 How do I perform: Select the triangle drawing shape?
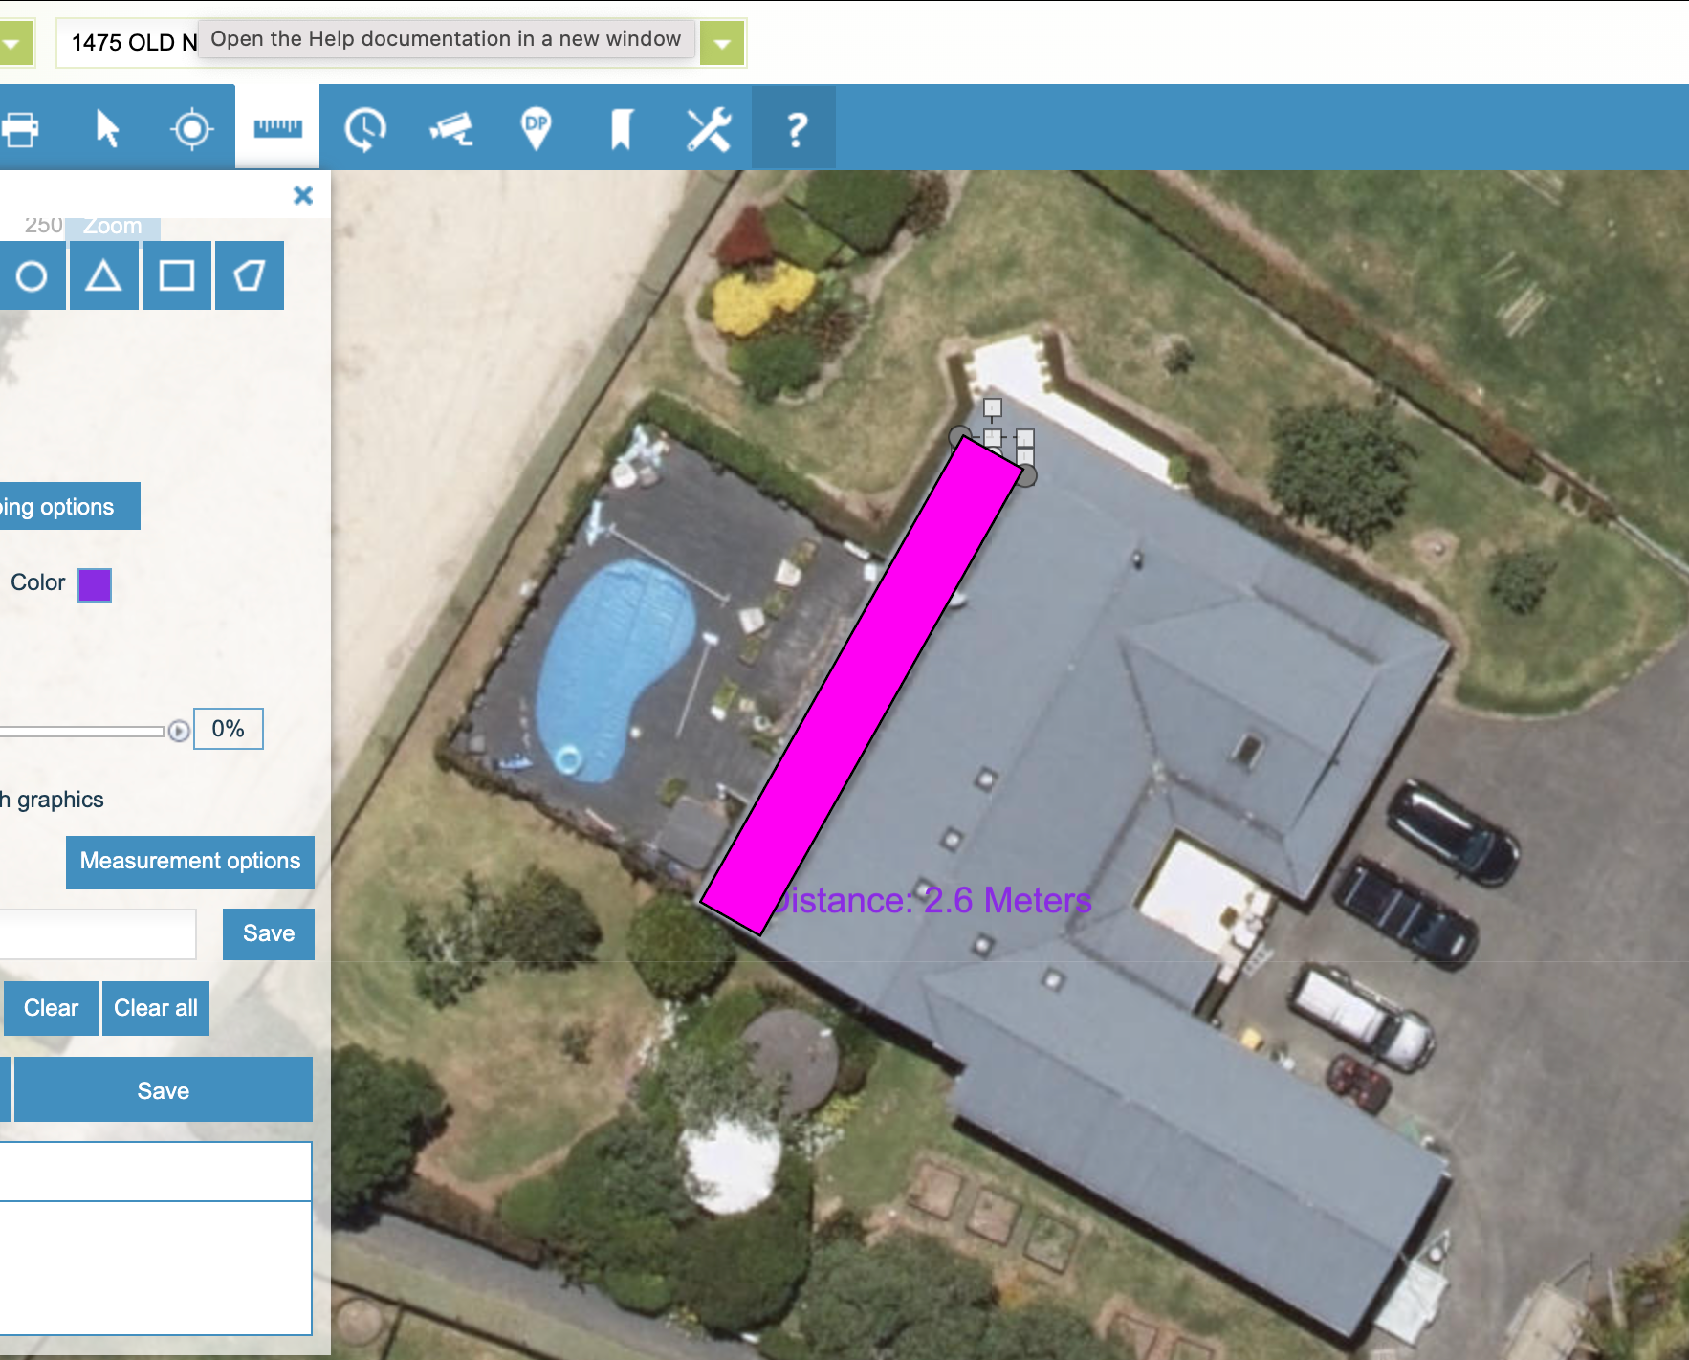point(103,276)
